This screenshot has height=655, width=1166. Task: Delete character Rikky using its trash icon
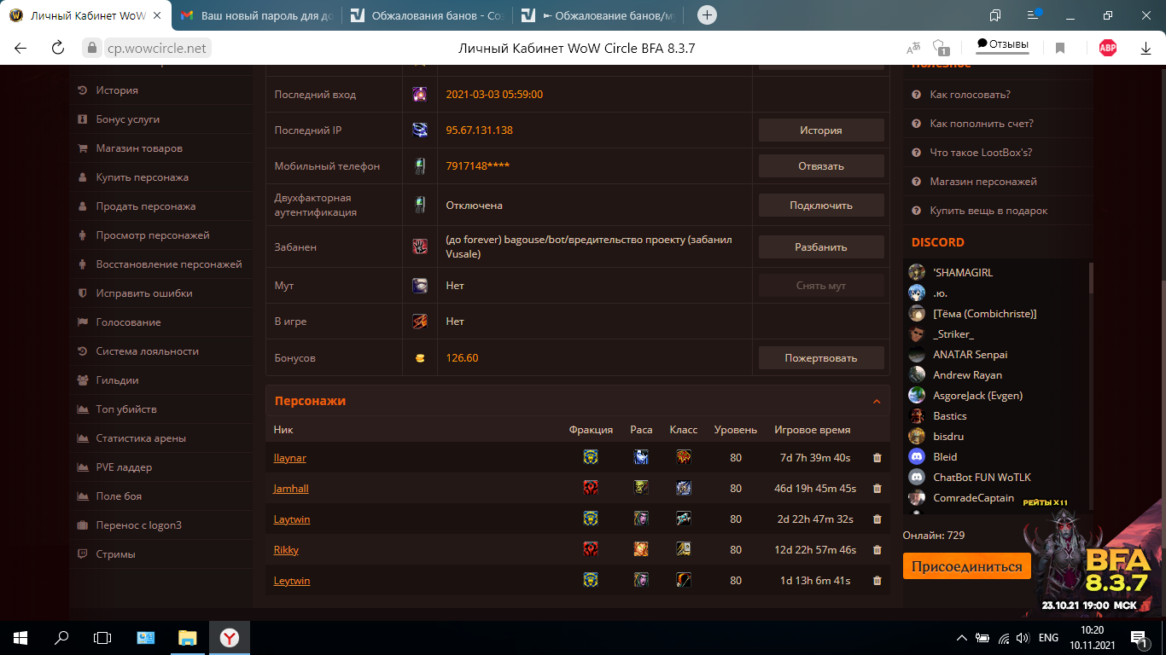point(877,550)
